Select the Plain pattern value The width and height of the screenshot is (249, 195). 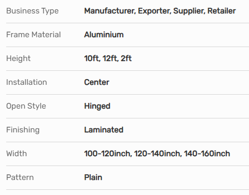tap(93, 177)
